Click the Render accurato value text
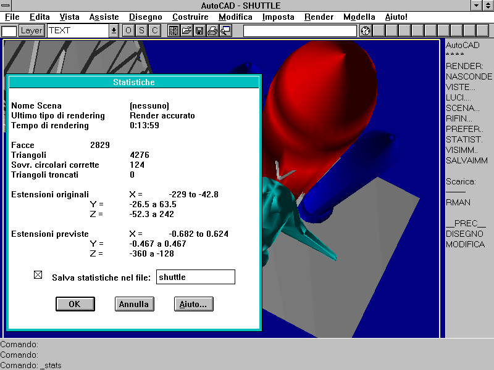This screenshot has height=370, width=494. click(162, 115)
